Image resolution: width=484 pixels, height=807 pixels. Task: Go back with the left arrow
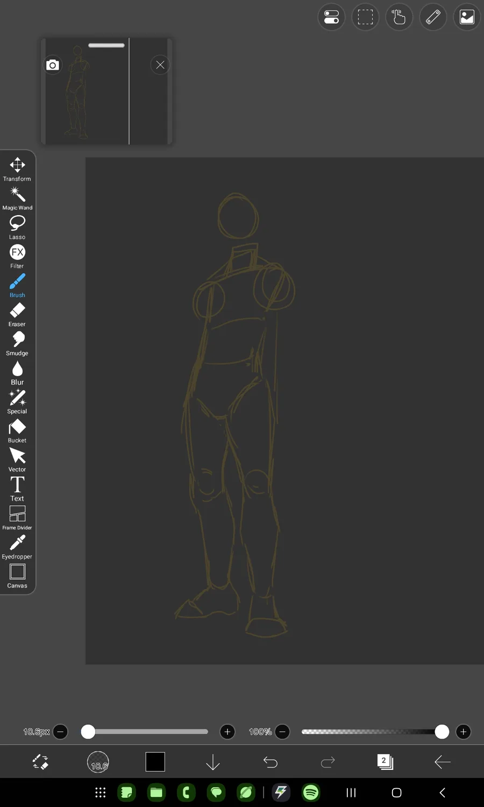[x=443, y=762]
